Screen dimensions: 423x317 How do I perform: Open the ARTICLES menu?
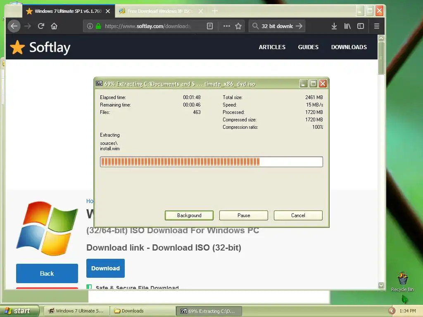click(x=272, y=47)
